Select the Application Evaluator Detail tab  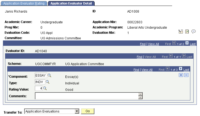[71, 3]
